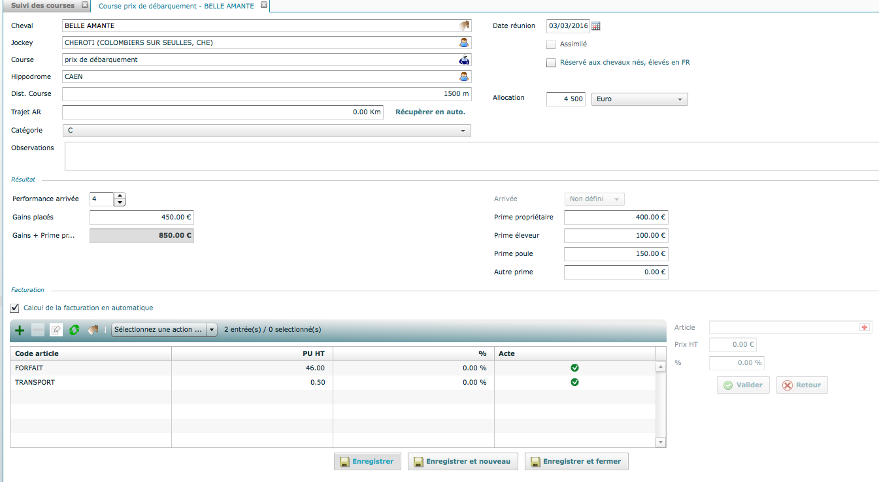Image resolution: width=879 pixels, height=482 pixels.
Task: Open hippodrome lookup icon beside CAEN
Action: click(x=464, y=76)
